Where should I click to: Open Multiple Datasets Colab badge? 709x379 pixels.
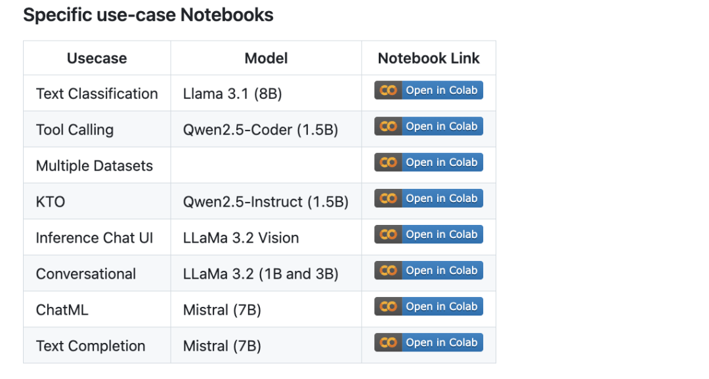click(429, 163)
